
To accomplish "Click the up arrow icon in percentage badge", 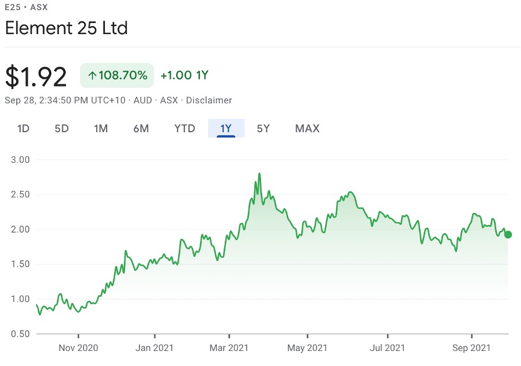I will click(x=92, y=76).
